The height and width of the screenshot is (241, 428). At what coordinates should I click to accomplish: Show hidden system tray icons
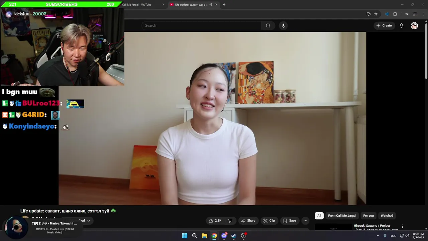378,236
